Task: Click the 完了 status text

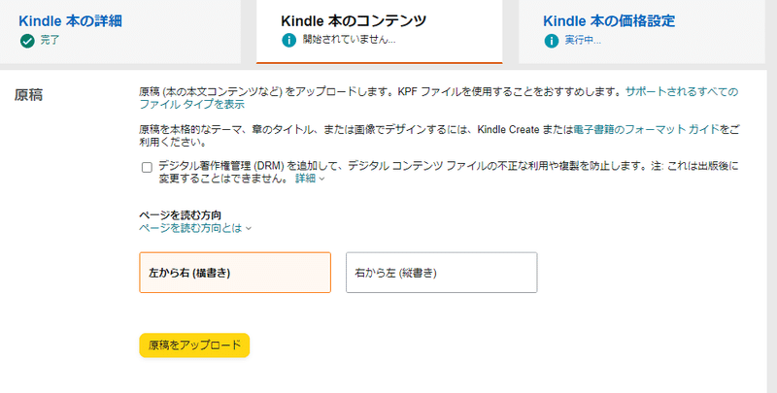Action: (x=50, y=40)
